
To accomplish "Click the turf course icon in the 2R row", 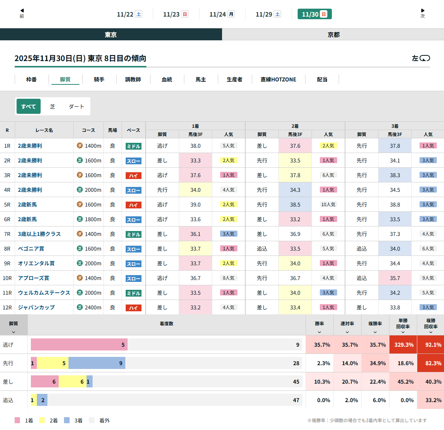I will pyautogui.click(x=80, y=160).
